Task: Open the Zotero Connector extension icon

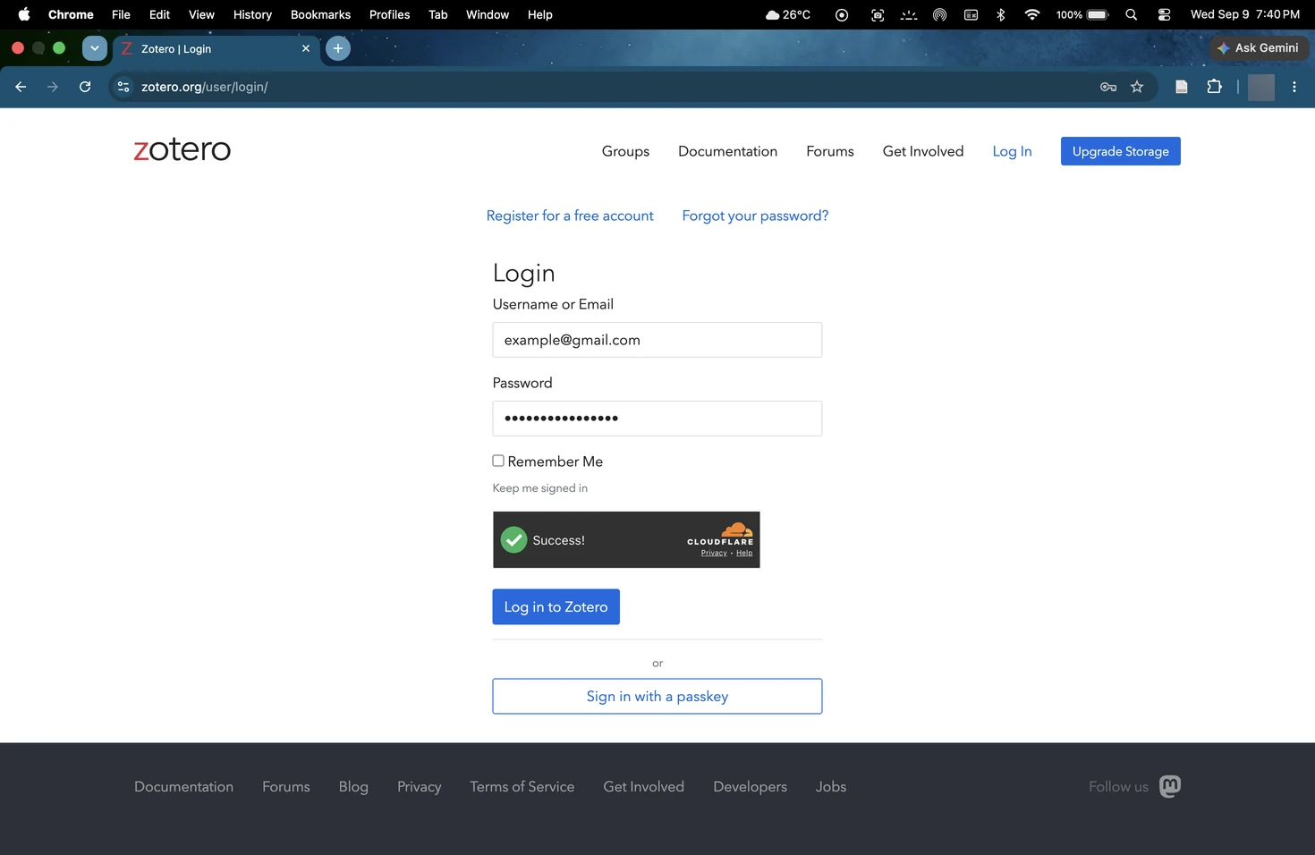Action: (x=1182, y=87)
